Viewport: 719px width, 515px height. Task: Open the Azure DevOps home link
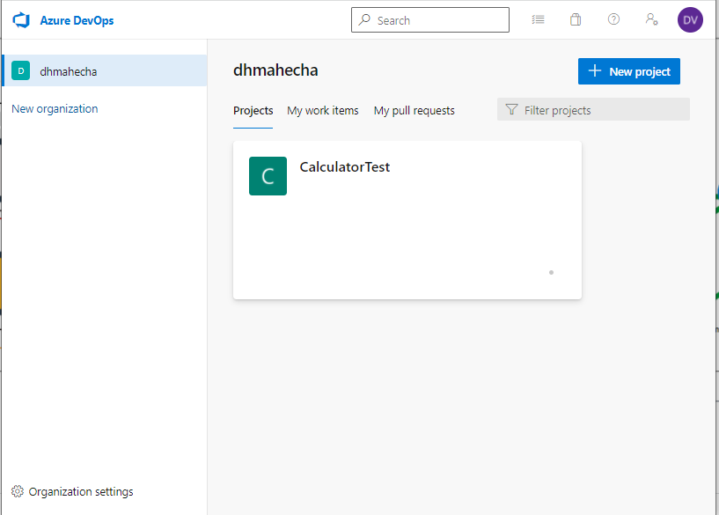click(77, 20)
